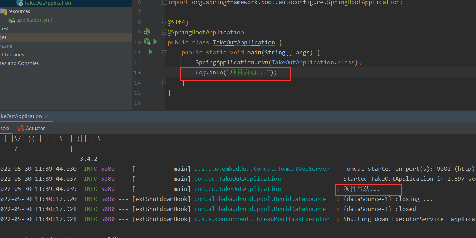Click "Started TakeOutApplication in 1.897" log message
Screen dimensions: 476x238
tap(409, 179)
